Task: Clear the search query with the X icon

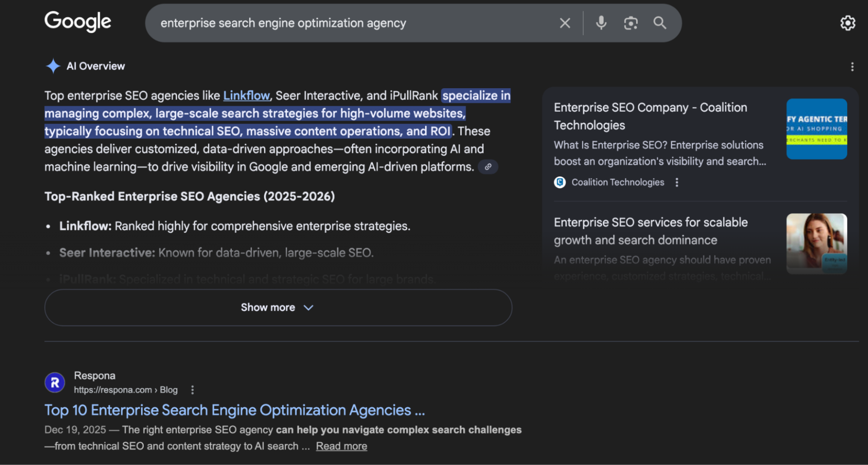Action: click(565, 23)
